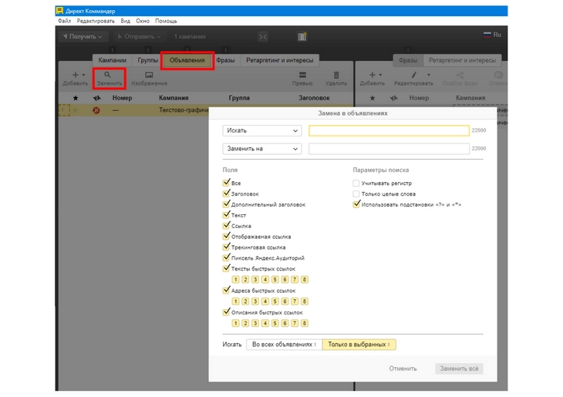Click the Редактировать pencil icon
This screenshot has height=397, width=563.
[413, 75]
